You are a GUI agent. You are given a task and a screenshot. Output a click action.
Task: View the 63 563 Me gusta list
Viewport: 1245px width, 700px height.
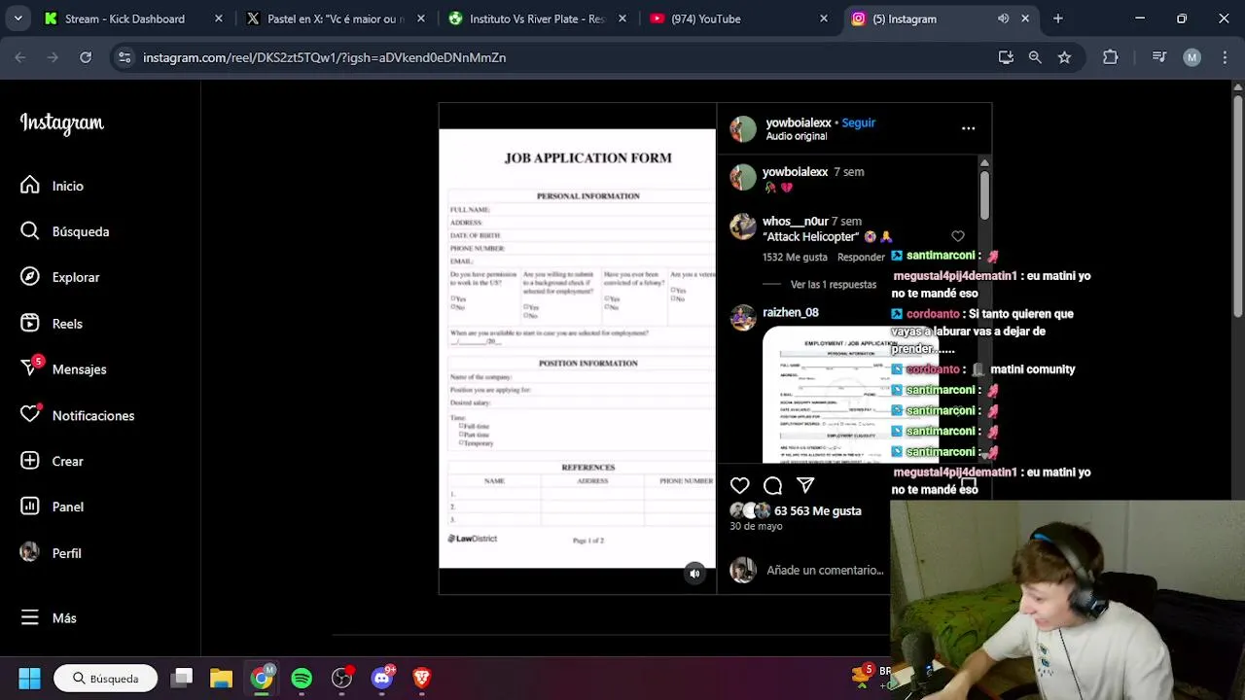click(817, 510)
